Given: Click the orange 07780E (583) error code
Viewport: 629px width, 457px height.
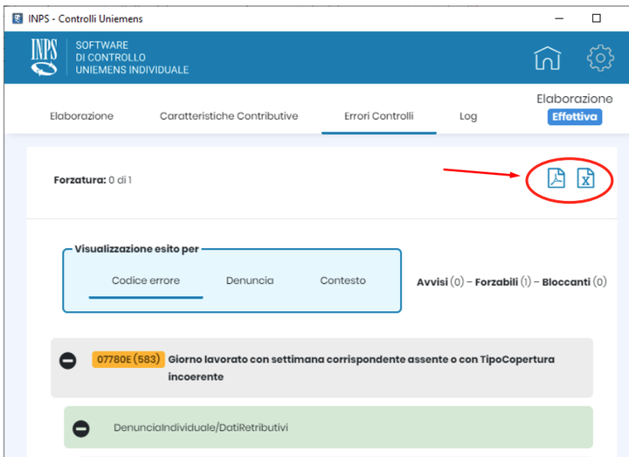Looking at the screenshot, I should [x=128, y=359].
